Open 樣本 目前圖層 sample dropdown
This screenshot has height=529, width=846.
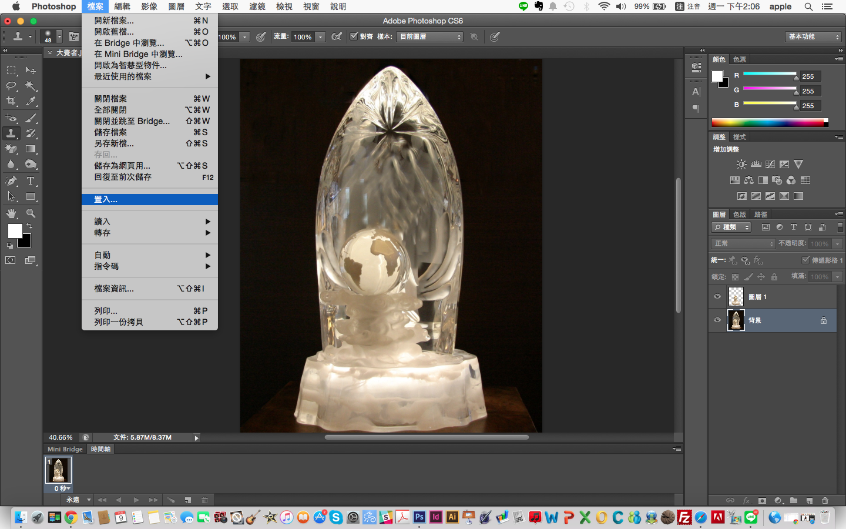(431, 36)
